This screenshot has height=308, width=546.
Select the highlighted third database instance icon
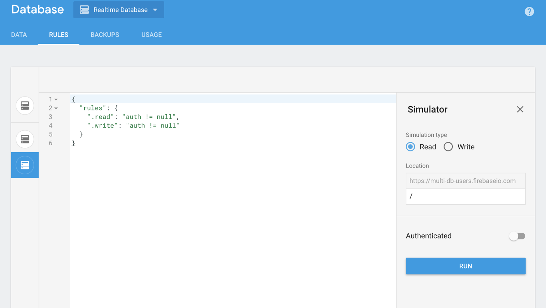[x=25, y=165]
